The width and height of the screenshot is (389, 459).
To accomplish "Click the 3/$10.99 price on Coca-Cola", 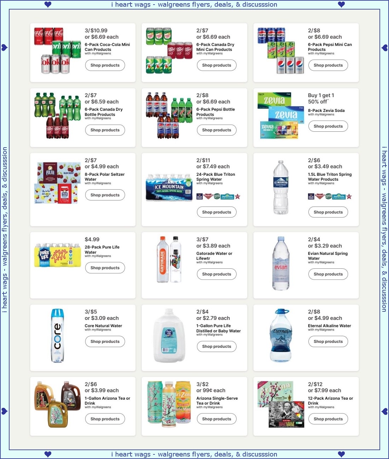I will click(x=96, y=31).
